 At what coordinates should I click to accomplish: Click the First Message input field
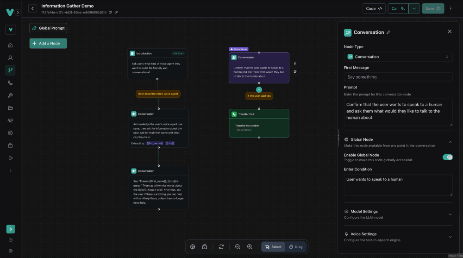[398, 77]
